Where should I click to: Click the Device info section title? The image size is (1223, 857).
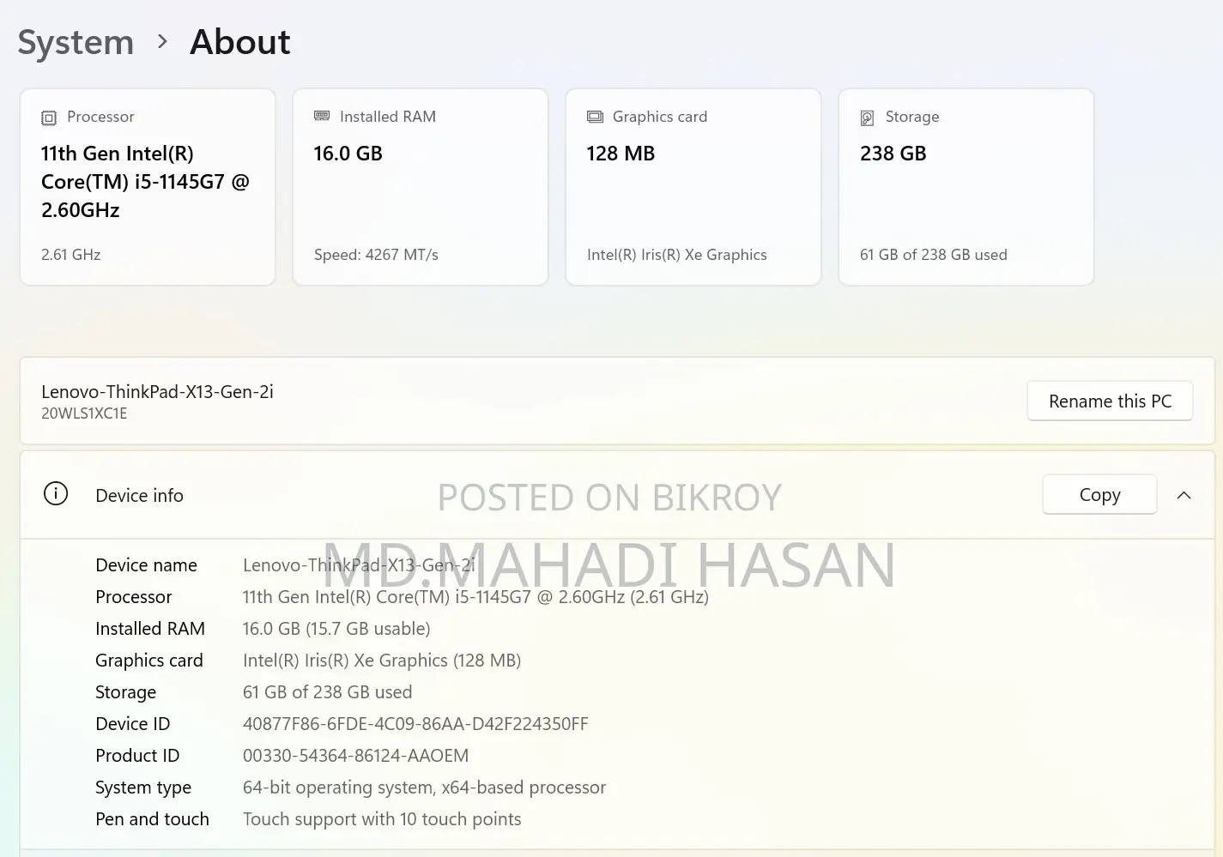point(139,496)
